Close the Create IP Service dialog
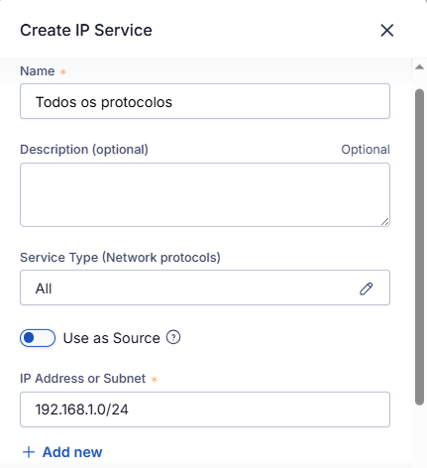Viewport: 427px width, 468px height. (386, 31)
